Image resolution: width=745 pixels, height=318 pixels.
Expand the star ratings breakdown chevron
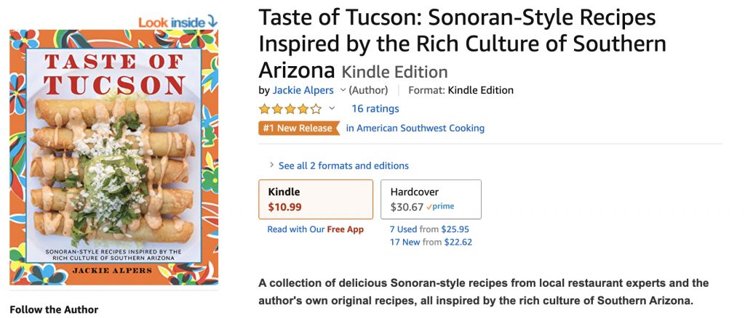point(332,109)
